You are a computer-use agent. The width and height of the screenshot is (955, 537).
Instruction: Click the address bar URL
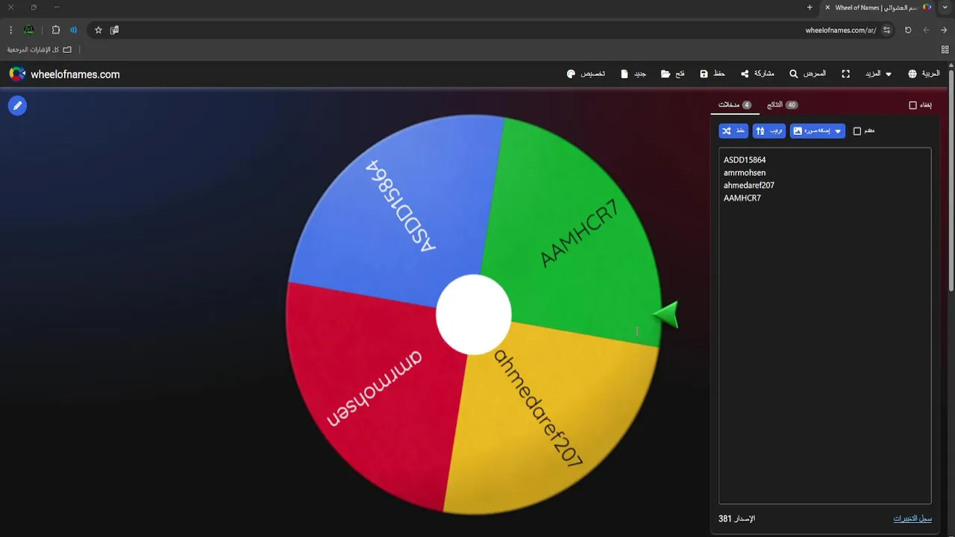pyautogui.click(x=841, y=31)
